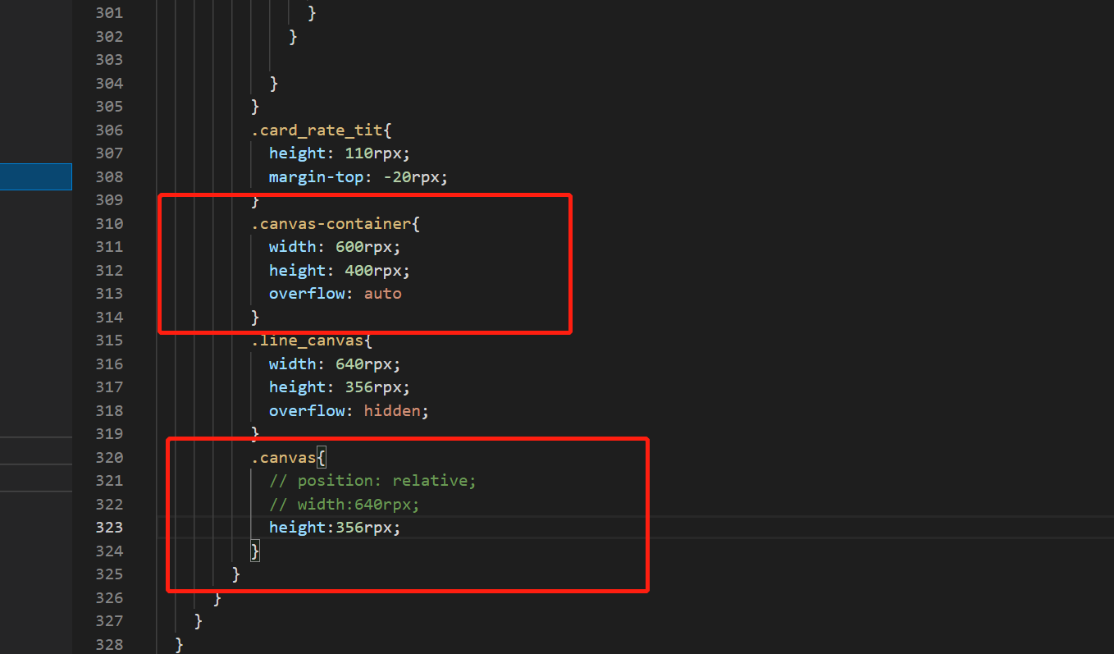Click line number 320 in the gutter
Image resolution: width=1114 pixels, height=654 pixels.
(x=109, y=457)
